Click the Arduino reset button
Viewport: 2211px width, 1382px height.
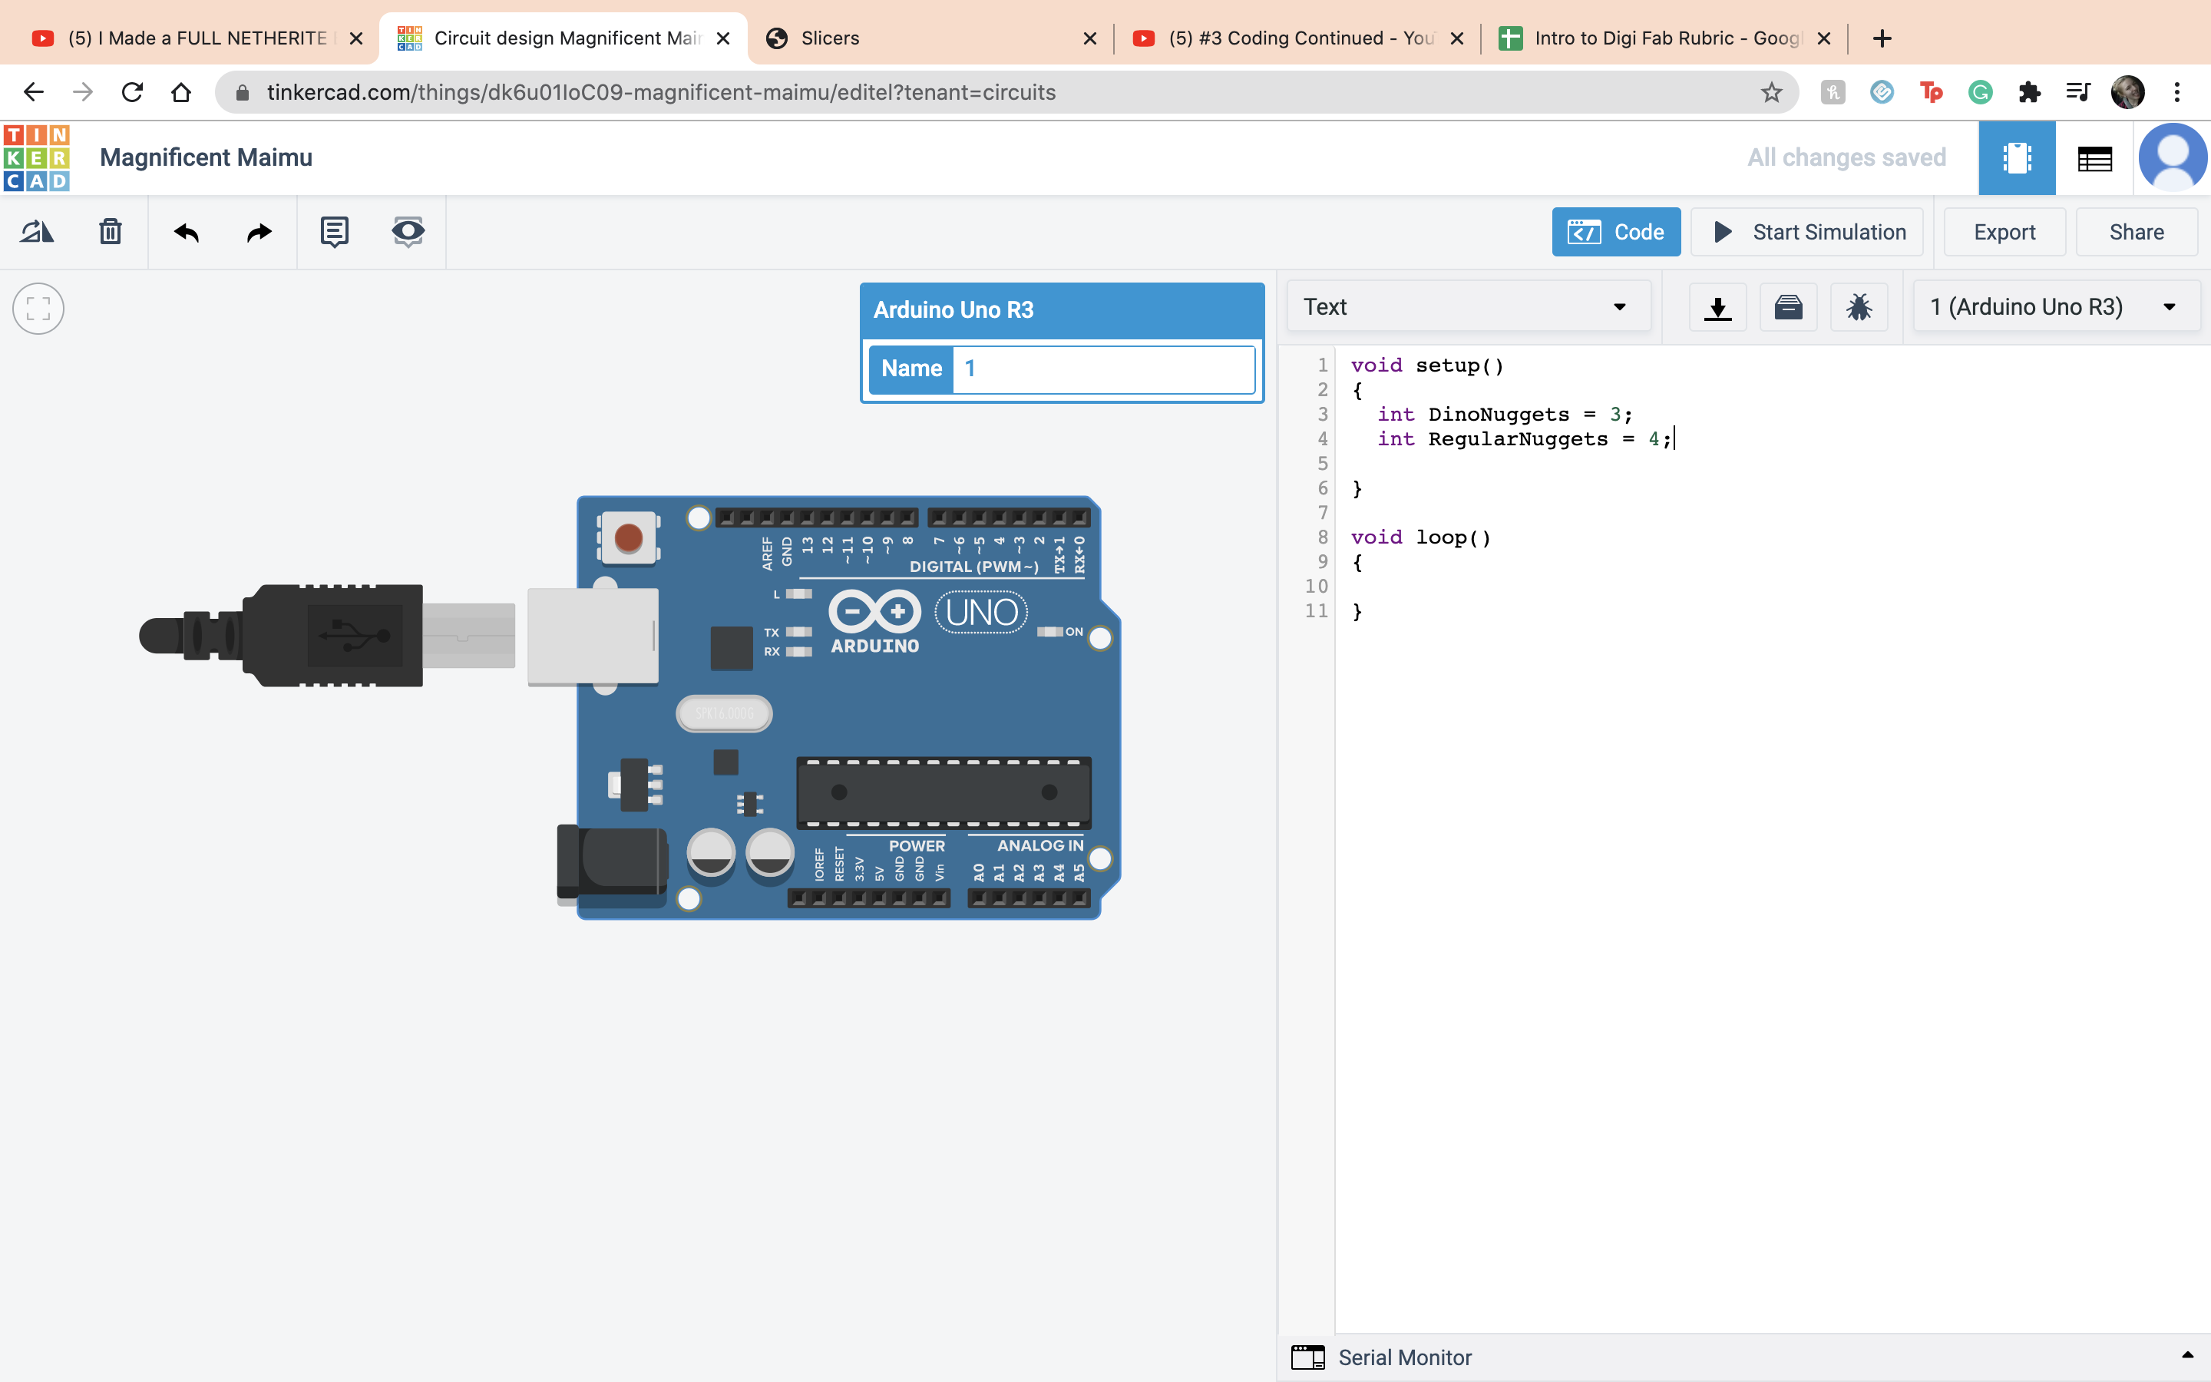[629, 538]
